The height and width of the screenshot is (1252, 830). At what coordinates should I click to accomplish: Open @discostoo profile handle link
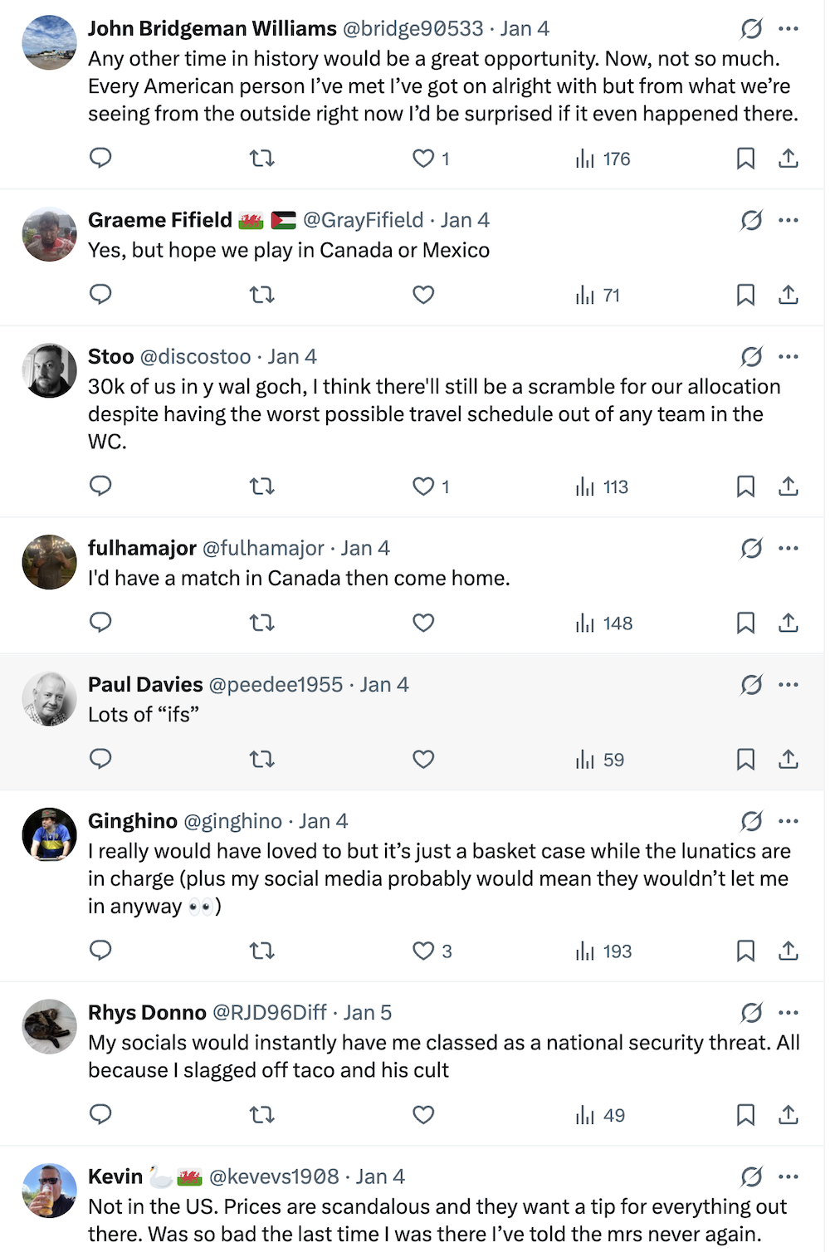(195, 356)
